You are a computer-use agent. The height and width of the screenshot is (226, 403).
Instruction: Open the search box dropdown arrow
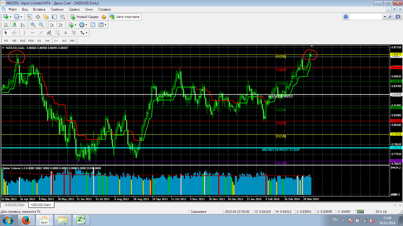pyautogui.click(x=385, y=17)
